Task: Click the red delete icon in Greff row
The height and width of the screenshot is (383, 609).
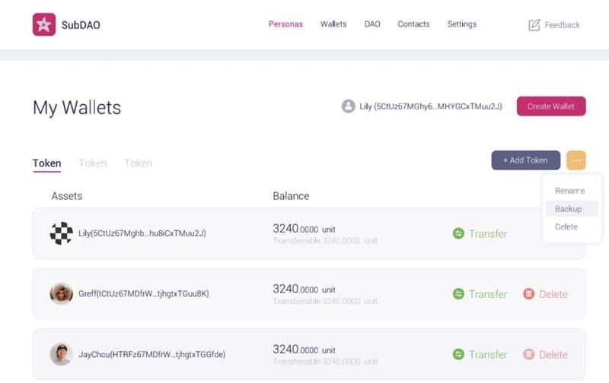Action: pyautogui.click(x=528, y=294)
